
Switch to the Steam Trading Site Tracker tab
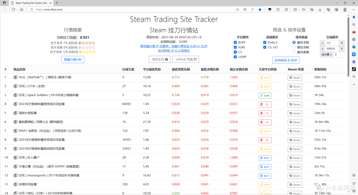coord(31,3)
